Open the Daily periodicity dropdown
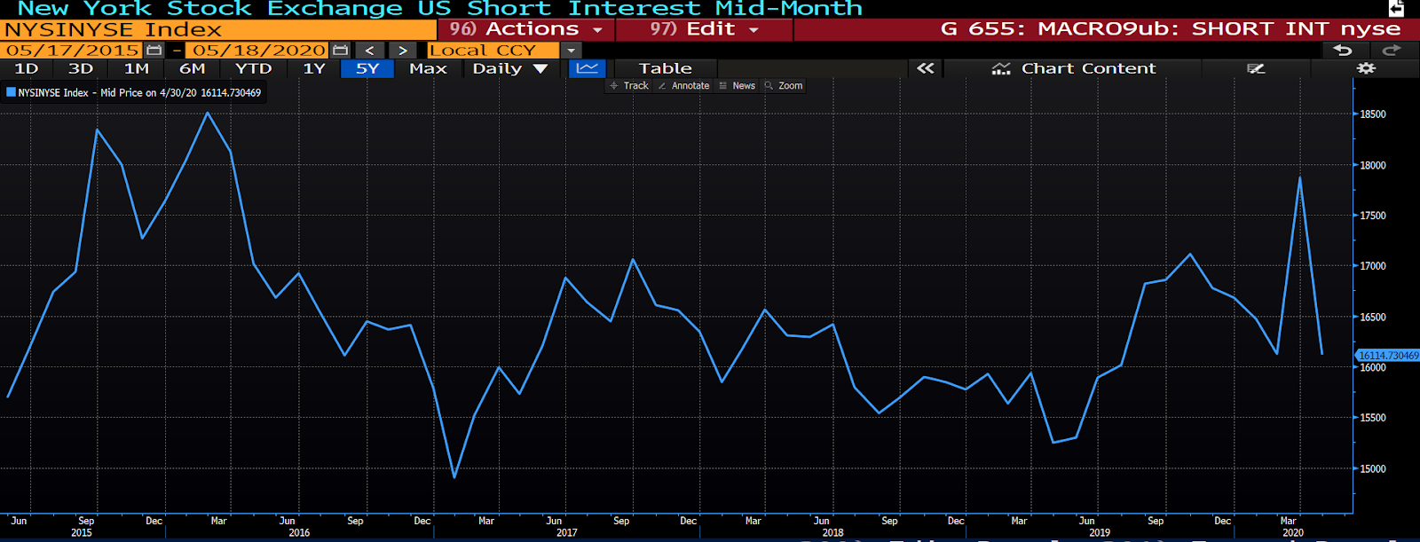This screenshot has width=1420, height=542. click(x=510, y=68)
